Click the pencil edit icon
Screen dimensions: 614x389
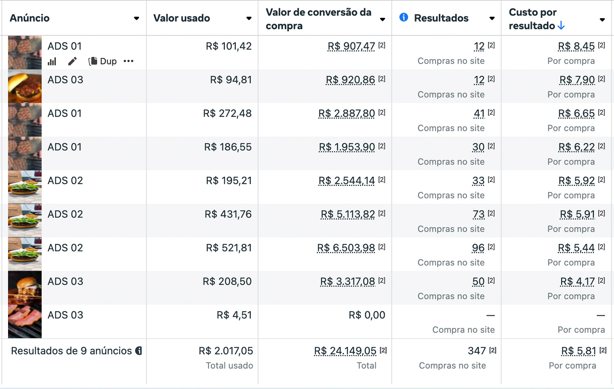[x=72, y=61]
